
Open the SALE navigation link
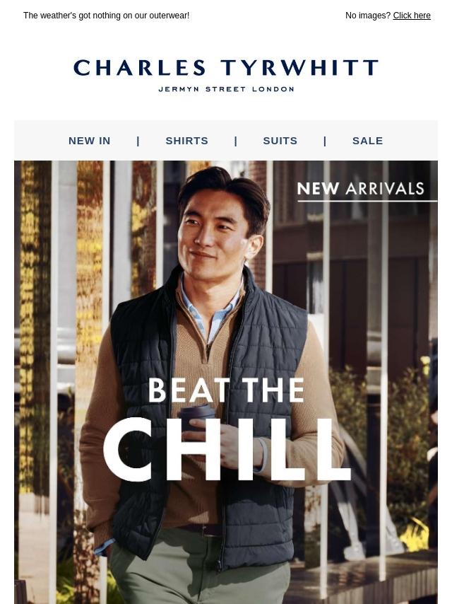coord(367,141)
